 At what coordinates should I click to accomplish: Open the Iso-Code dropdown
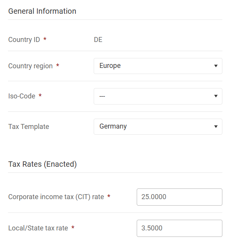pyautogui.click(x=158, y=96)
